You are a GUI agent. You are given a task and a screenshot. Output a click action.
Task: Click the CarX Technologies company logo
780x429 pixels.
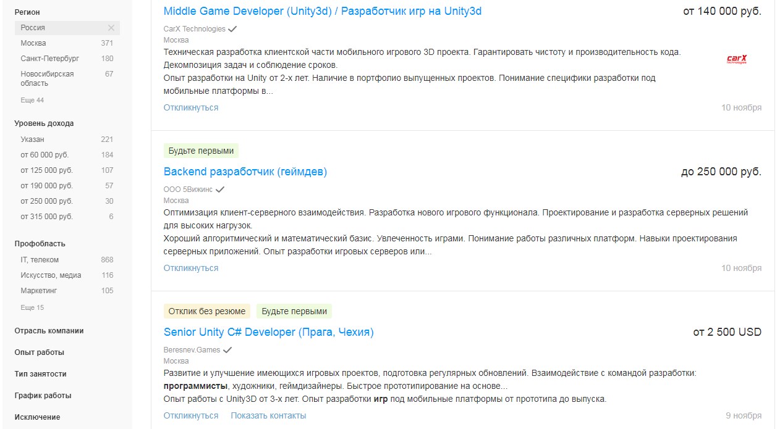coord(737,60)
